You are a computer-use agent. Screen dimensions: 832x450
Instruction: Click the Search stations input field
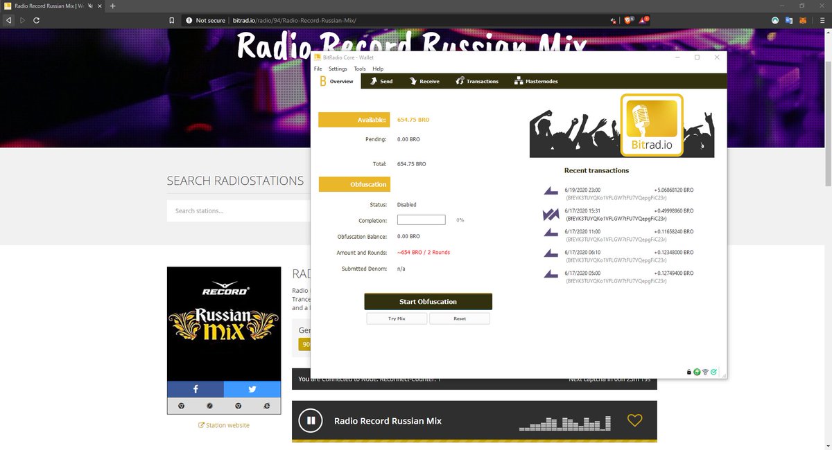[238, 210]
